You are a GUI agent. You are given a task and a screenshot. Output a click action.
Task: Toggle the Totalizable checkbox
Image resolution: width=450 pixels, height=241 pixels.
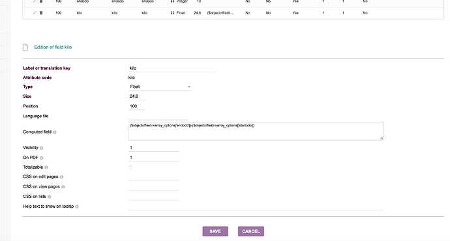tap(130, 167)
